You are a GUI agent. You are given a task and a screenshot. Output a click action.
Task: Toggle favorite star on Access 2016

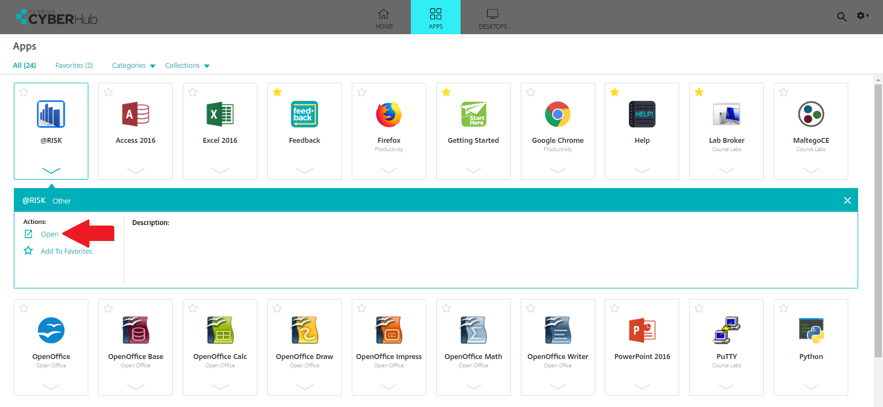108,92
